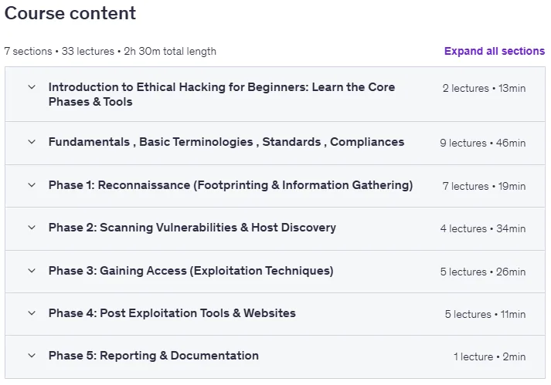Click the 7 lectures • 19min label

[485, 186]
